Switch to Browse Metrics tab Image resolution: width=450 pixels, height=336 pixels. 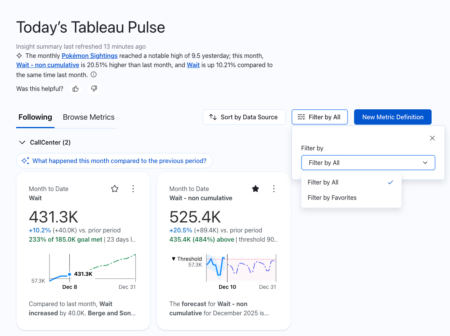89,117
